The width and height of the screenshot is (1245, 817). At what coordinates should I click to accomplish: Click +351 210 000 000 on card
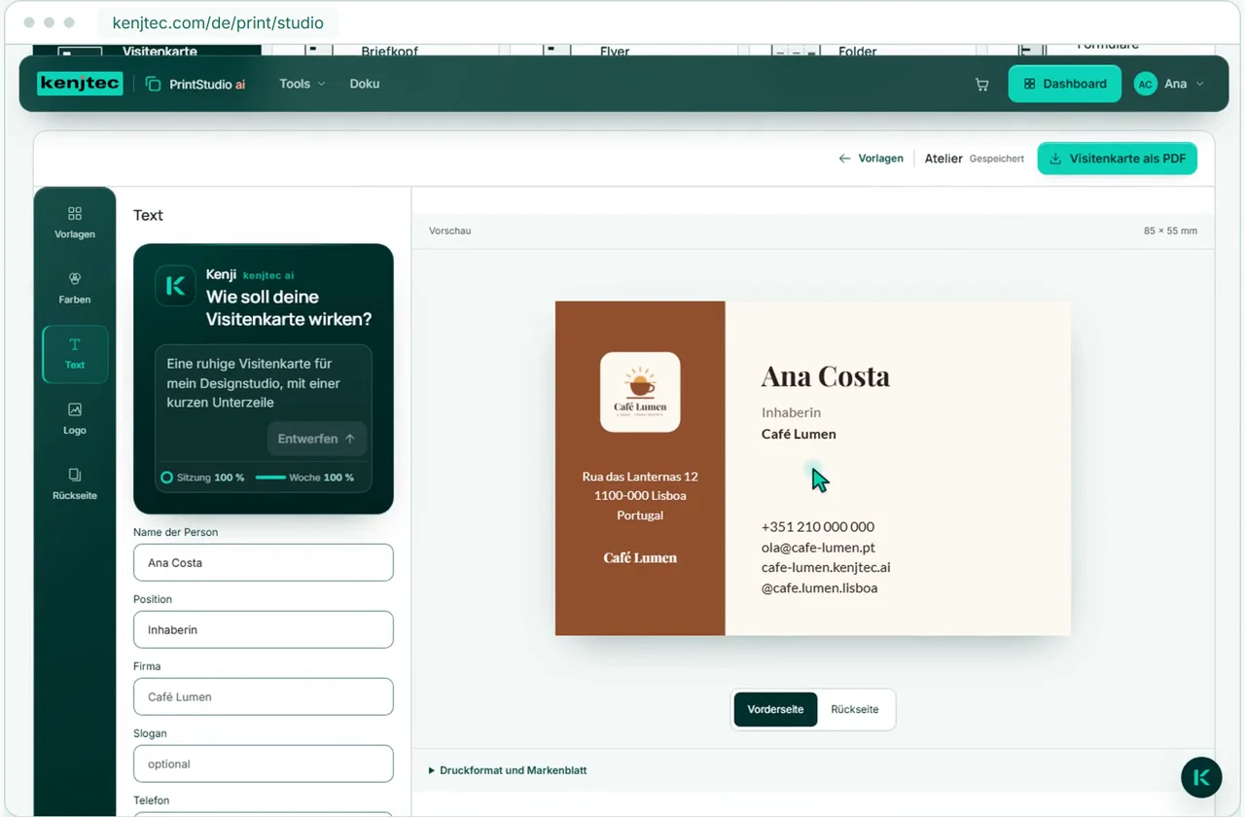818,527
